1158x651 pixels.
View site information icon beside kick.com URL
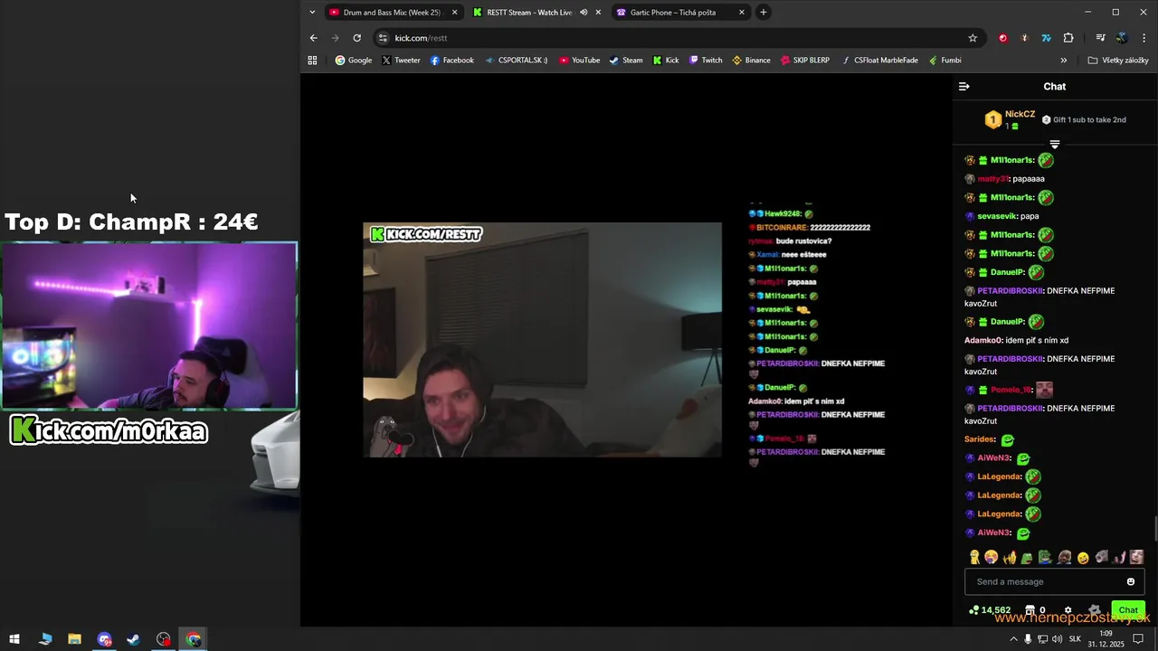383,38
